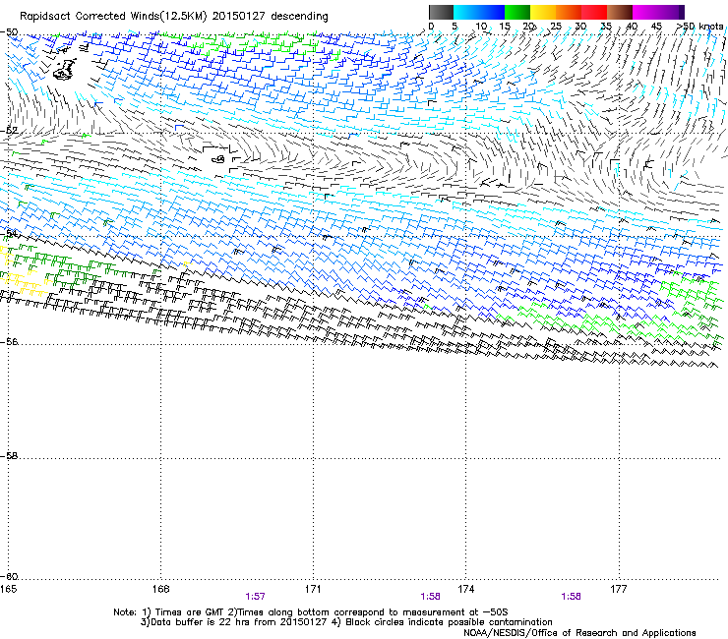Click the orange 25–30 knots legend swatch
This screenshot has width=728, height=639.
tap(569, 12)
